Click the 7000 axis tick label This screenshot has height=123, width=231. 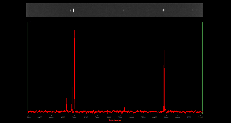(x=189, y=117)
